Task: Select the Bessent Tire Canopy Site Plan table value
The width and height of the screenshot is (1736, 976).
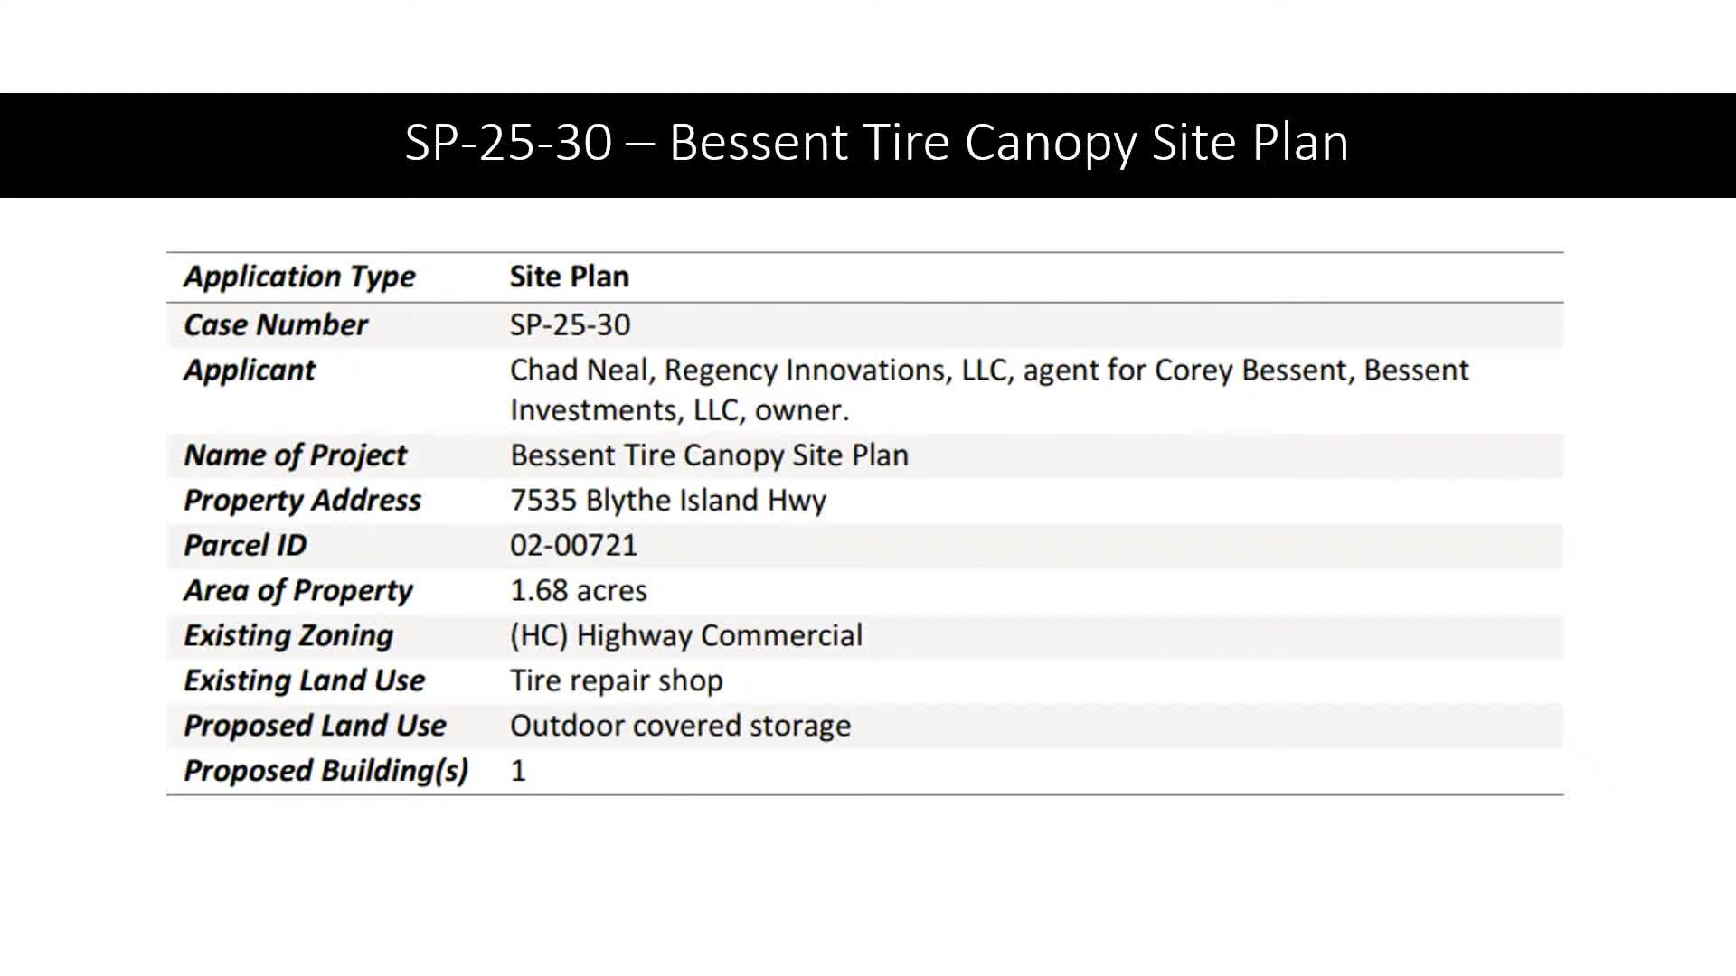Action: [709, 455]
